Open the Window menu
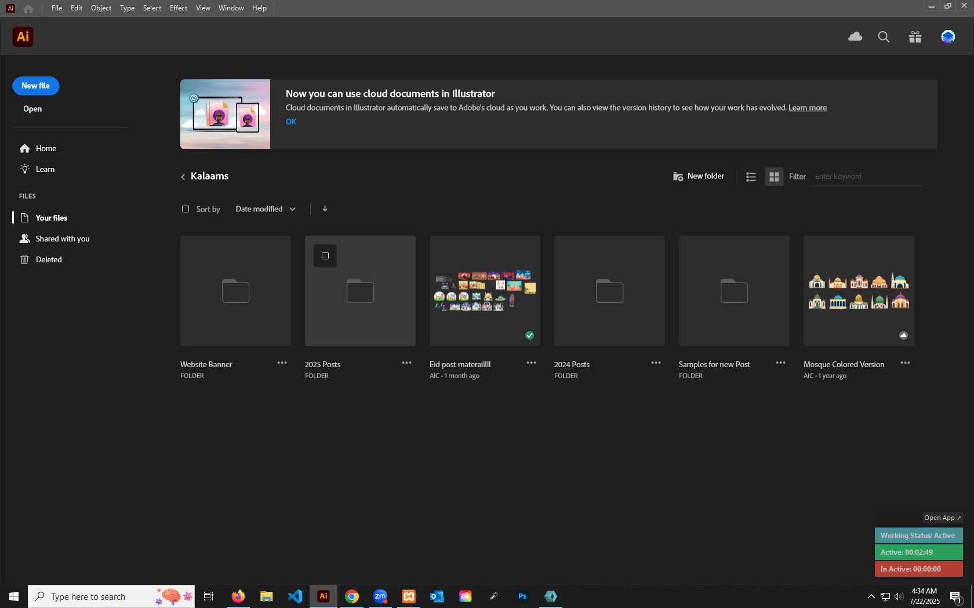The width and height of the screenshot is (974, 608). click(231, 8)
